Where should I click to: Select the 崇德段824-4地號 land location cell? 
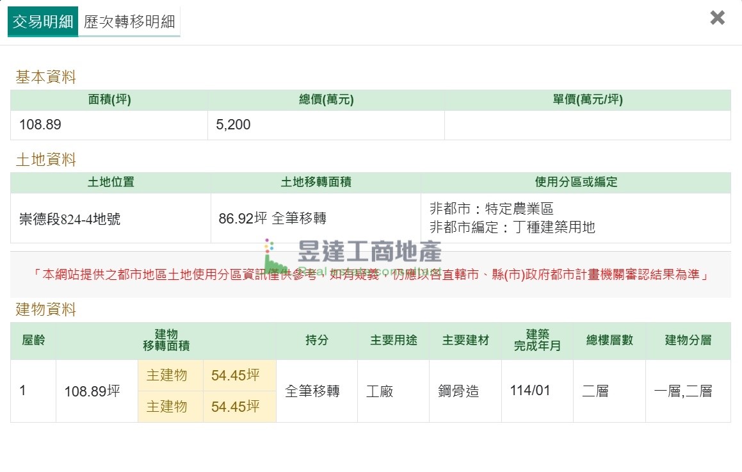[x=70, y=219]
